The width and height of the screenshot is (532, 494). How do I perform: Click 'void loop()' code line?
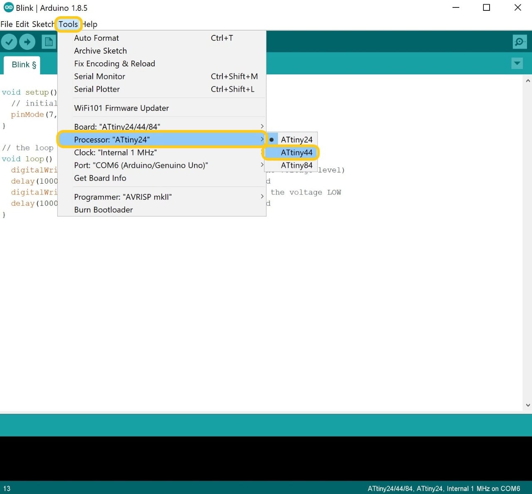click(27, 159)
